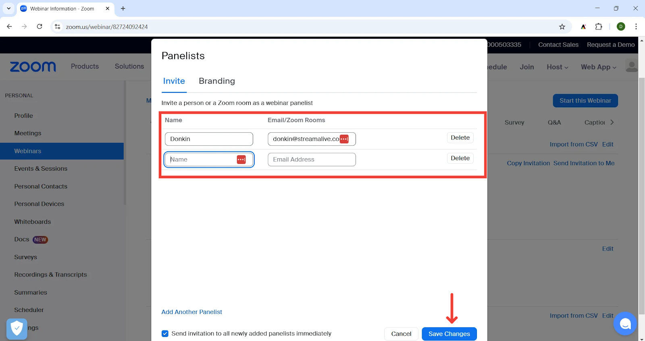This screenshot has height=341, width=645.
Task: Click the Zoom logo in header
Action: coord(33,67)
